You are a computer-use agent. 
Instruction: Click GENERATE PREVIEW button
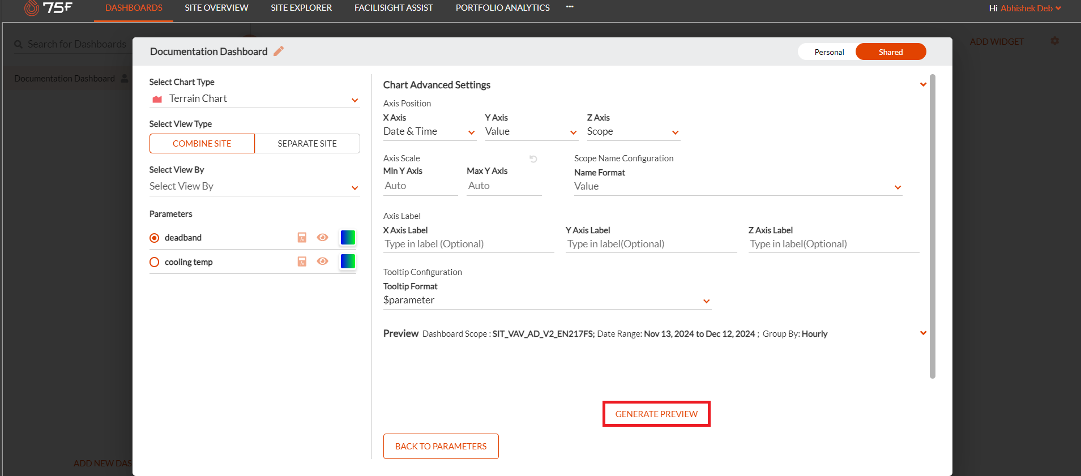pos(656,414)
